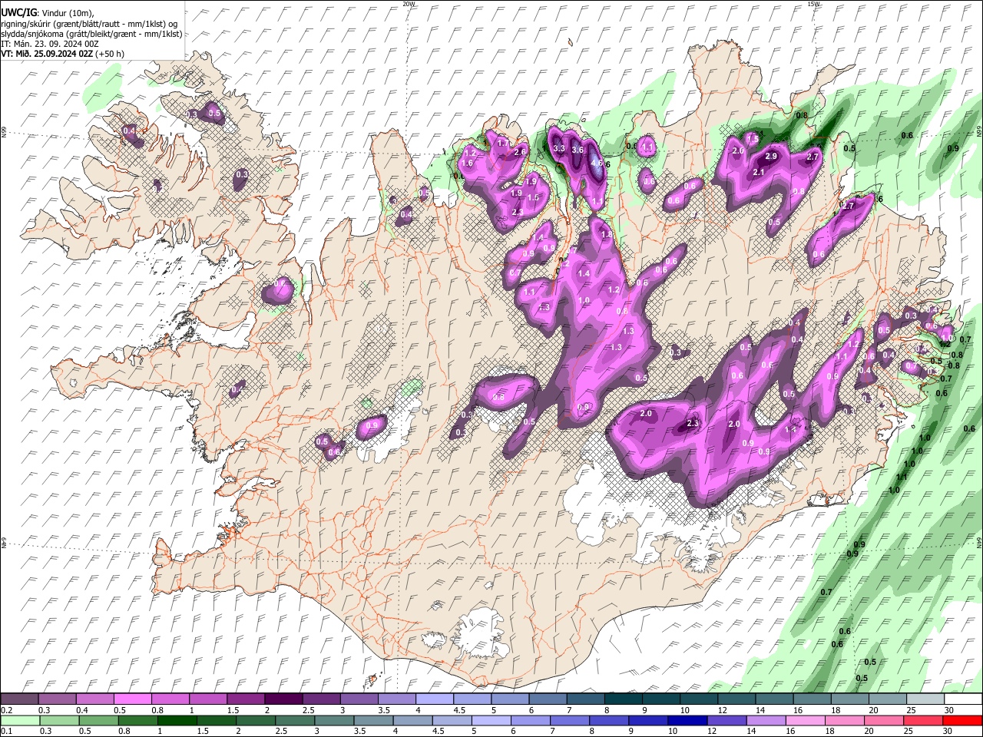This screenshot has width=983, height=737.
Task: Click the violet 12 mm rain swatch
Action: [727, 720]
